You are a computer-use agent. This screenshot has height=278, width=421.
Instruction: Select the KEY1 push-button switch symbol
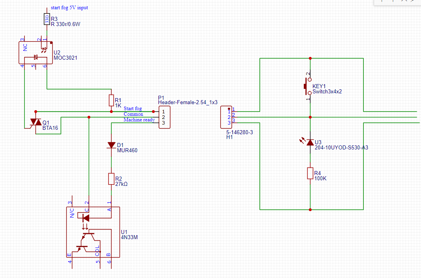(308, 86)
